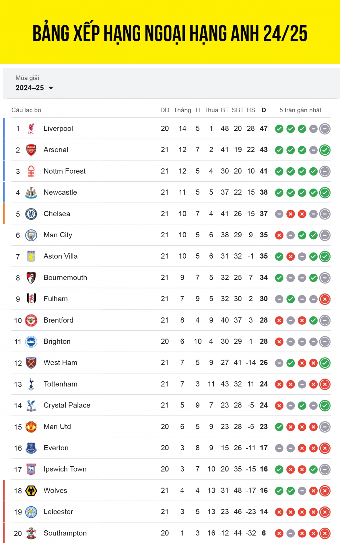Open the 2024–25 season dropdown
The width and height of the screenshot is (340, 551).
pos(34,88)
